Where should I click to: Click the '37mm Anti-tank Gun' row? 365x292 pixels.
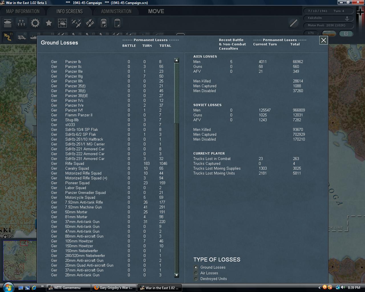tap(110, 222)
